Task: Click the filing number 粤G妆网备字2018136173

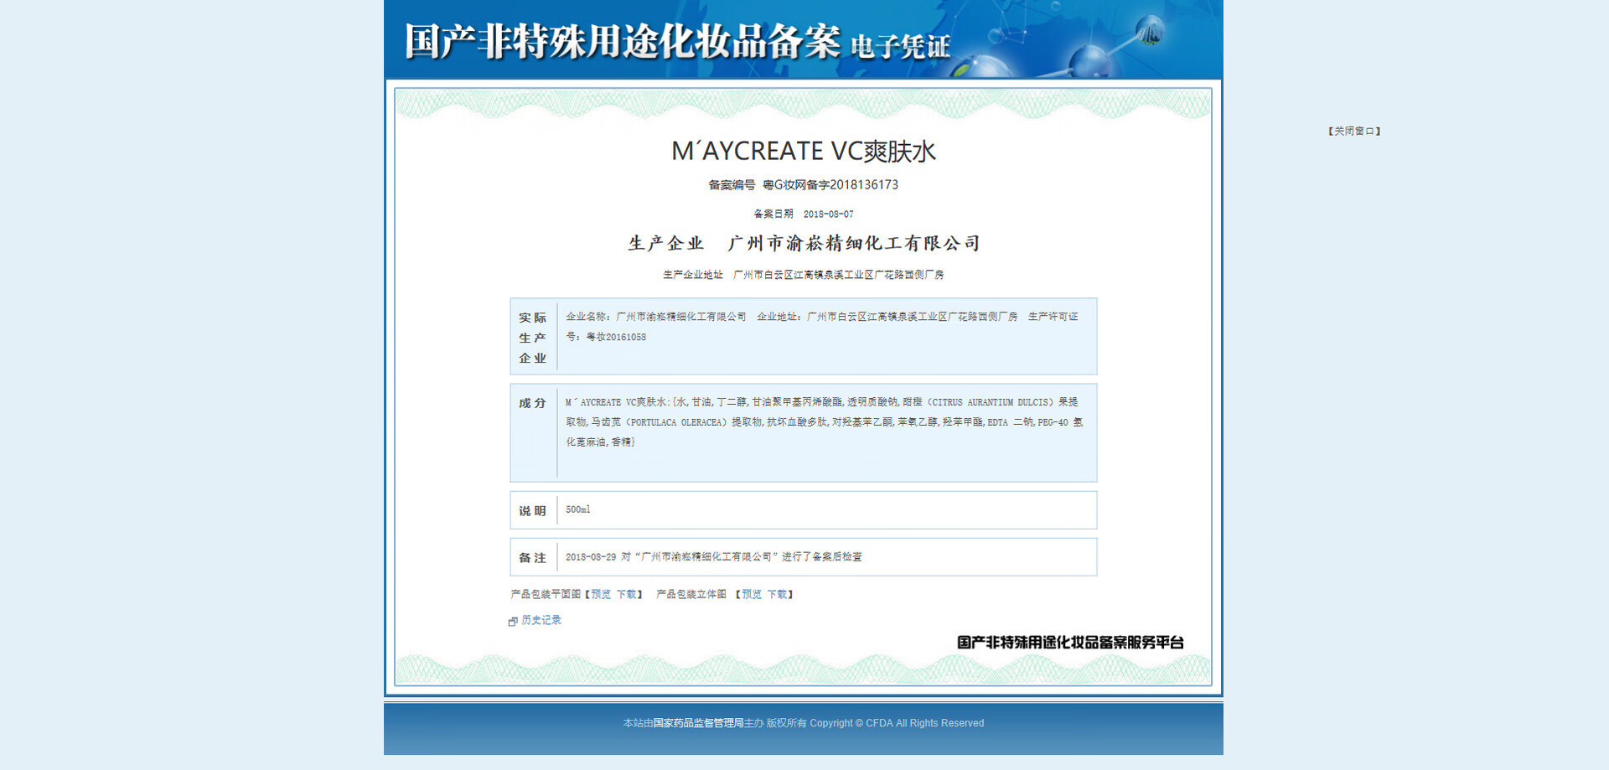Action: point(830,185)
